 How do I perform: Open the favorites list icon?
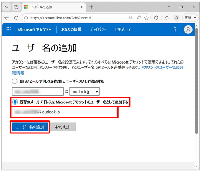coord(167,18)
